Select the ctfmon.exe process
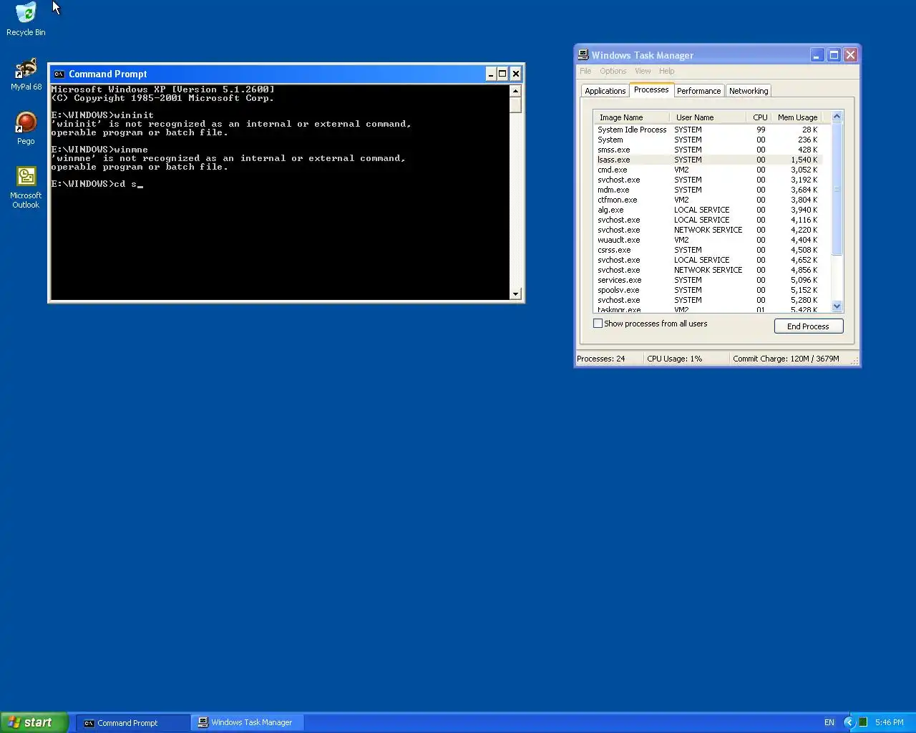The height and width of the screenshot is (733, 916). 708,200
